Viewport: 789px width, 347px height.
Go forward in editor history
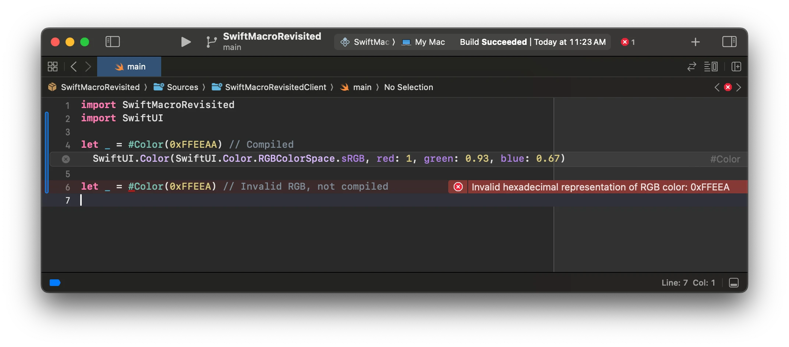tap(88, 67)
